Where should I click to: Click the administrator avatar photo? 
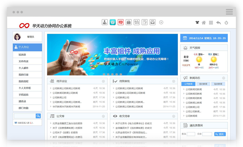coord(17,37)
